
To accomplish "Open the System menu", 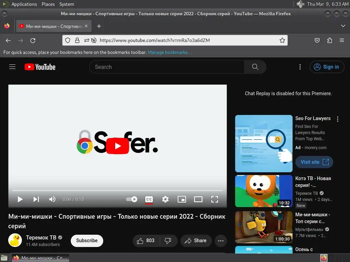I will click(67, 4).
